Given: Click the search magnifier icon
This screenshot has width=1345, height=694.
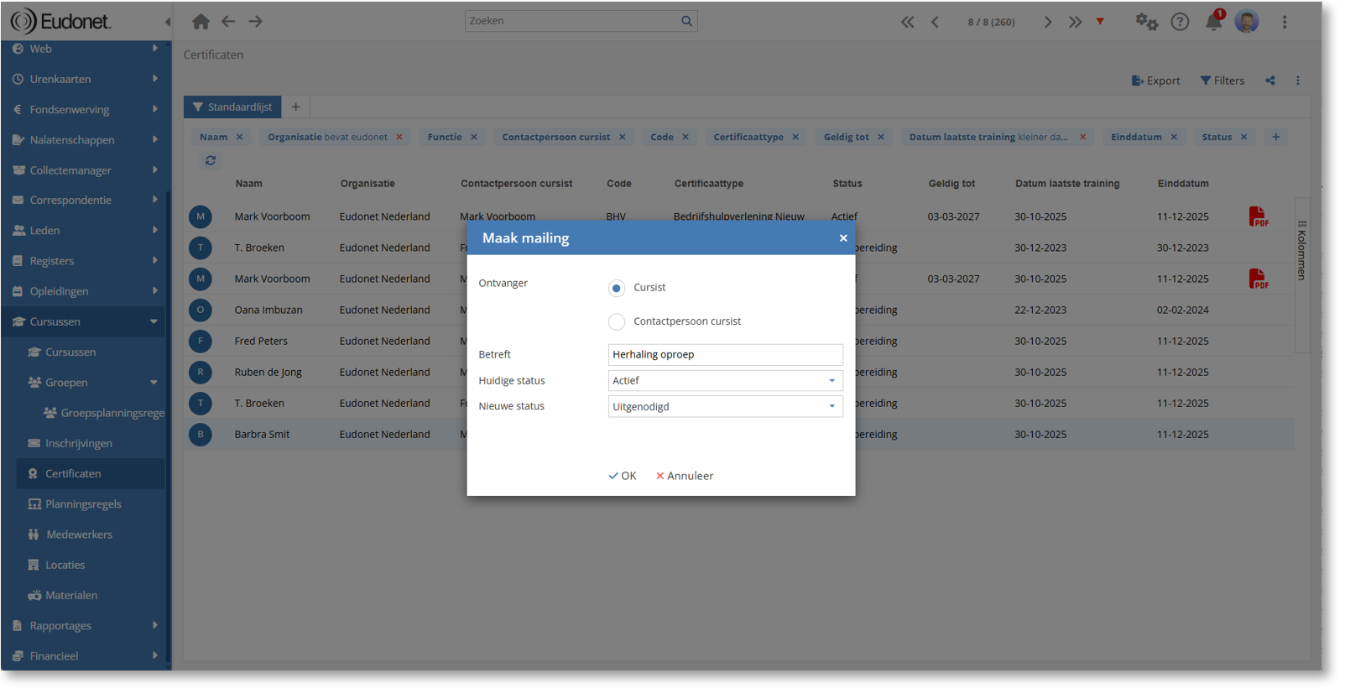Looking at the screenshot, I should point(686,21).
